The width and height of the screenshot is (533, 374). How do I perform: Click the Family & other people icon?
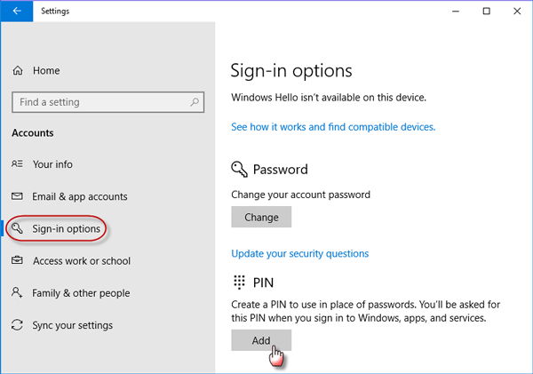coord(17,292)
